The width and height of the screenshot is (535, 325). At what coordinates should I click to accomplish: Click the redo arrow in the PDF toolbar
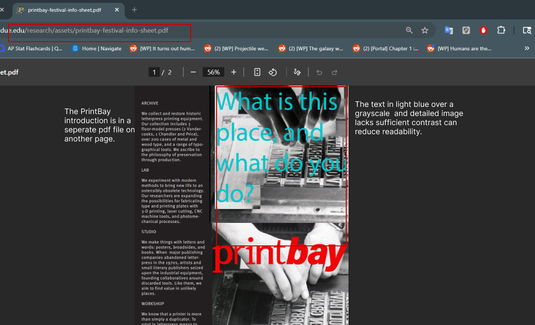pyautogui.click(x=335, y=72)
